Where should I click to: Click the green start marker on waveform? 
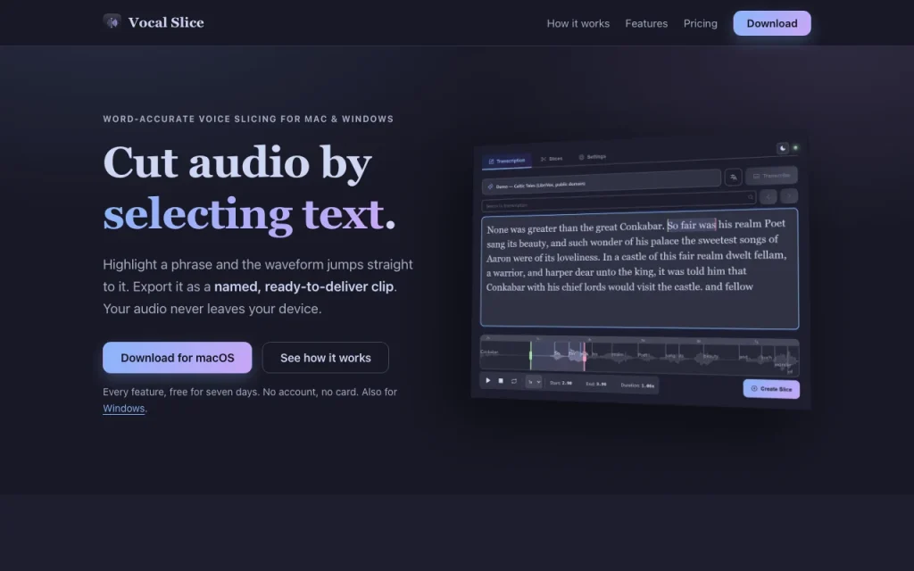pyautogui.click(x=530, y=354)
